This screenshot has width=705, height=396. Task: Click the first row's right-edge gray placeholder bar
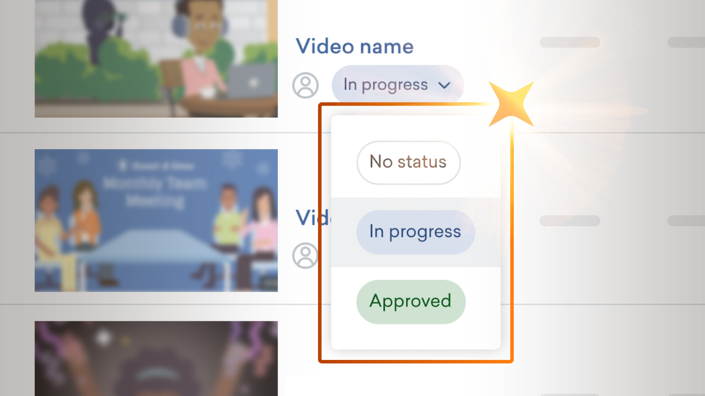coord(686,42)
